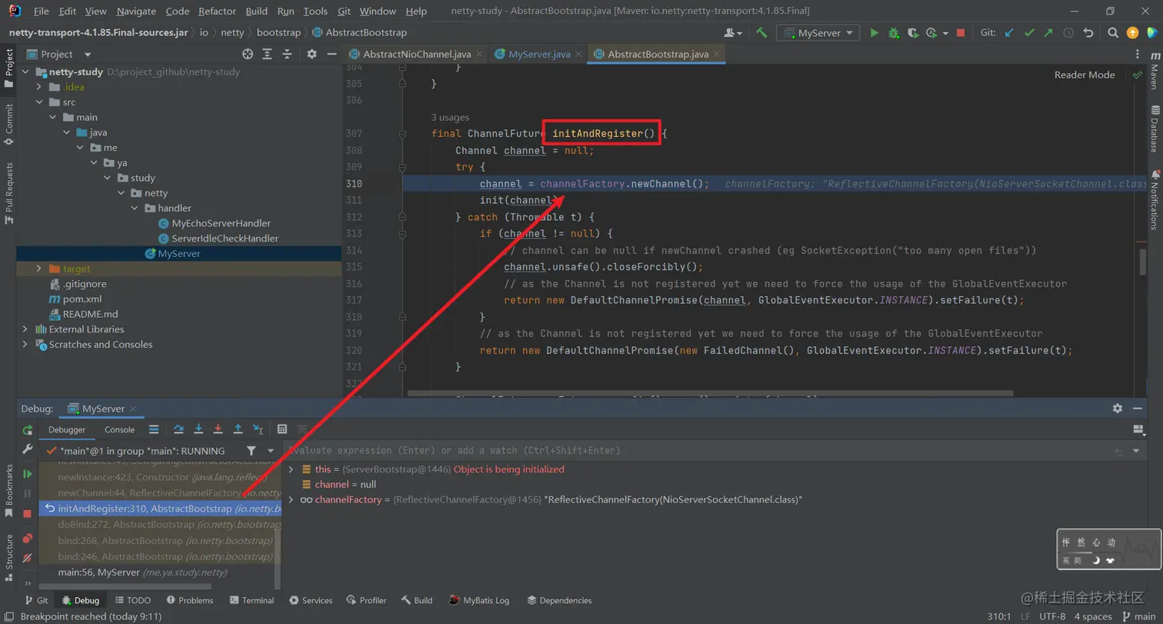Screen dimensions: 1163x624
Task: Click the orange IDE update icon
Action: tap(1132, 33)
